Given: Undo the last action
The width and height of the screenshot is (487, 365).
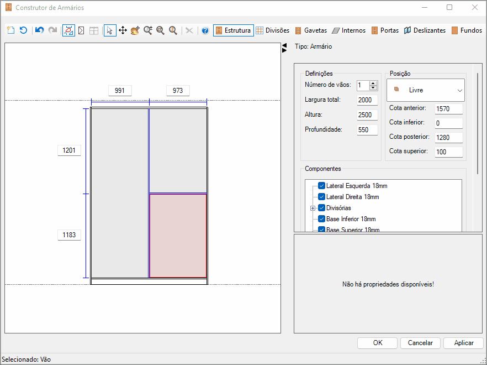Looking at the screenshot, I should click(39, 30).
